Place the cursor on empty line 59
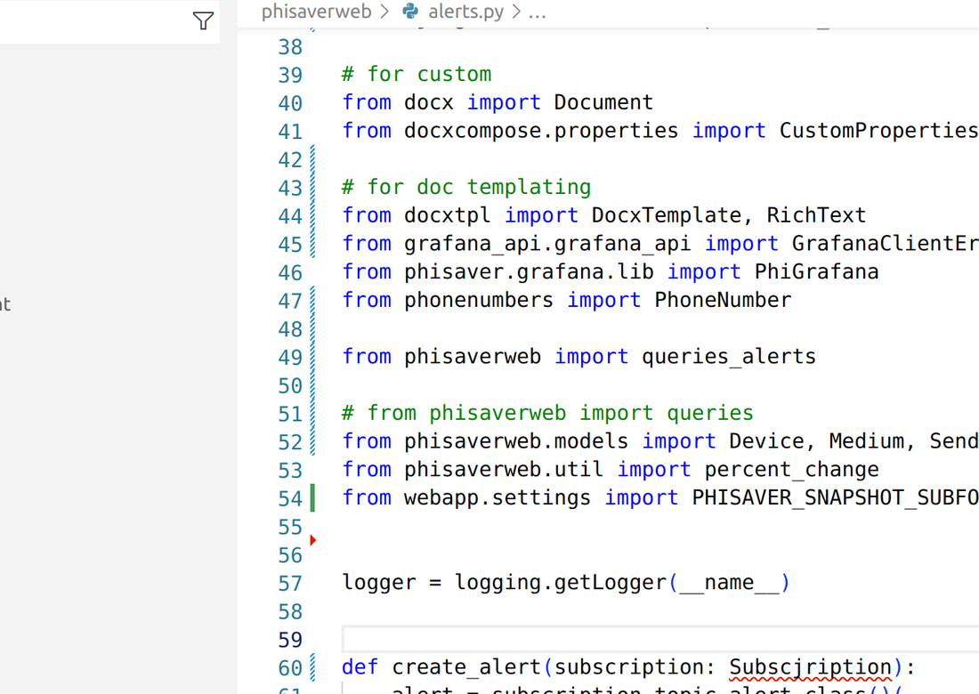The width and height of the screenshot is (979, 694). [660, 639]
